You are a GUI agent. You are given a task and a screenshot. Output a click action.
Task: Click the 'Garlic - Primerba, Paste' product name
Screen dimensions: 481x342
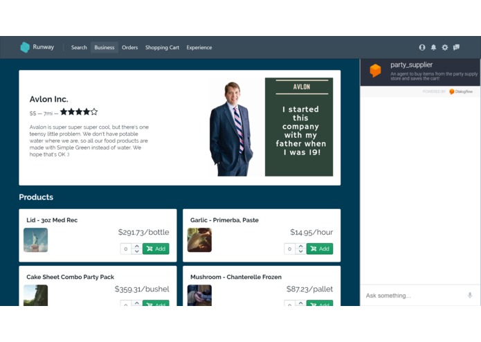tap(224, 220)
